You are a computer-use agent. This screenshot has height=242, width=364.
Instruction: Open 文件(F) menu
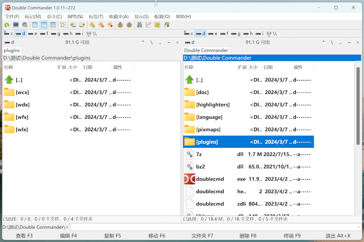pyautogui.click(x=12, y=17)
